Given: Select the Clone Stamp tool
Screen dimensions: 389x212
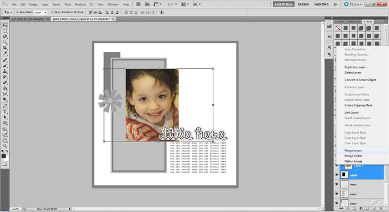Looking at the screenshot, I should [x=4, y=72].
